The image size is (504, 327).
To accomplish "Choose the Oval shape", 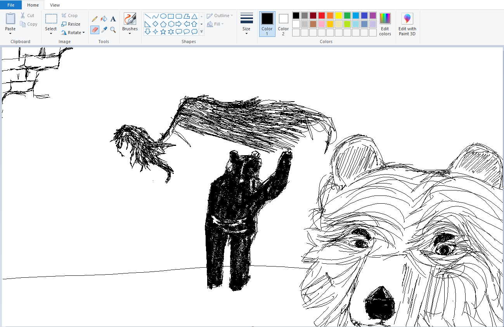I will coord(163,16).
